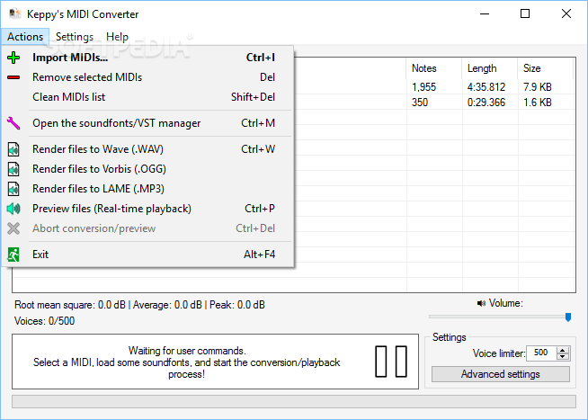Click the pink wrench soundfonts manager icon
Image resolution: width=588 pixels, height=420 pixels.
click(x=13, y=123)
